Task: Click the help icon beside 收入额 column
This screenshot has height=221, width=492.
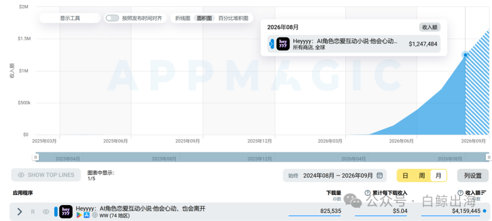Action: tap(460, 193)
